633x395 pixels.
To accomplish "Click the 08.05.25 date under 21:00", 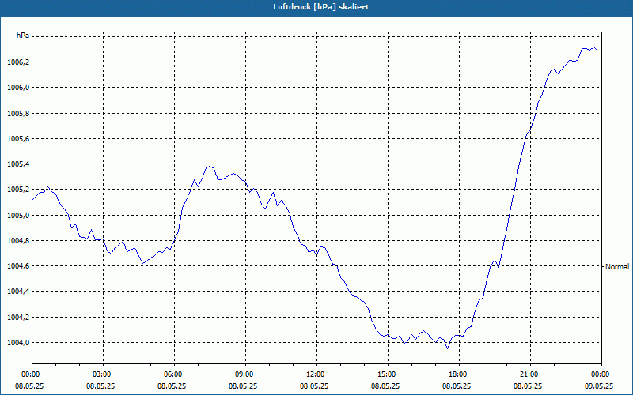I will 527,386.
